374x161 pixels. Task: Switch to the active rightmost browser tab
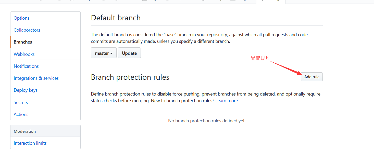[271, 1]
